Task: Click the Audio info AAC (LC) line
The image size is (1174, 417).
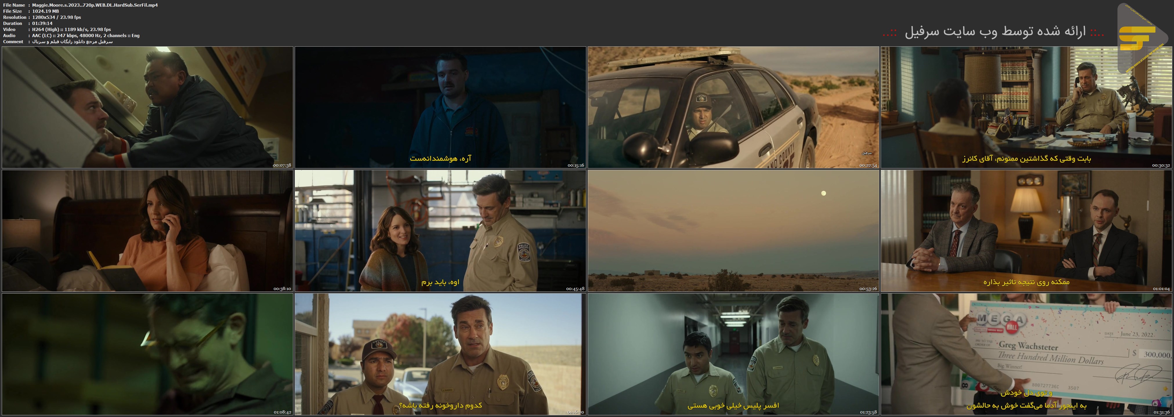Action: point(86,36)
